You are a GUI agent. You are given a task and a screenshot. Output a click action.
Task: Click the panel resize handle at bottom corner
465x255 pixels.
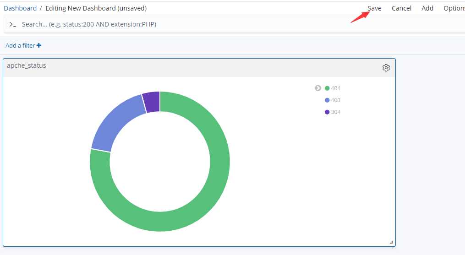click(391, 242)
